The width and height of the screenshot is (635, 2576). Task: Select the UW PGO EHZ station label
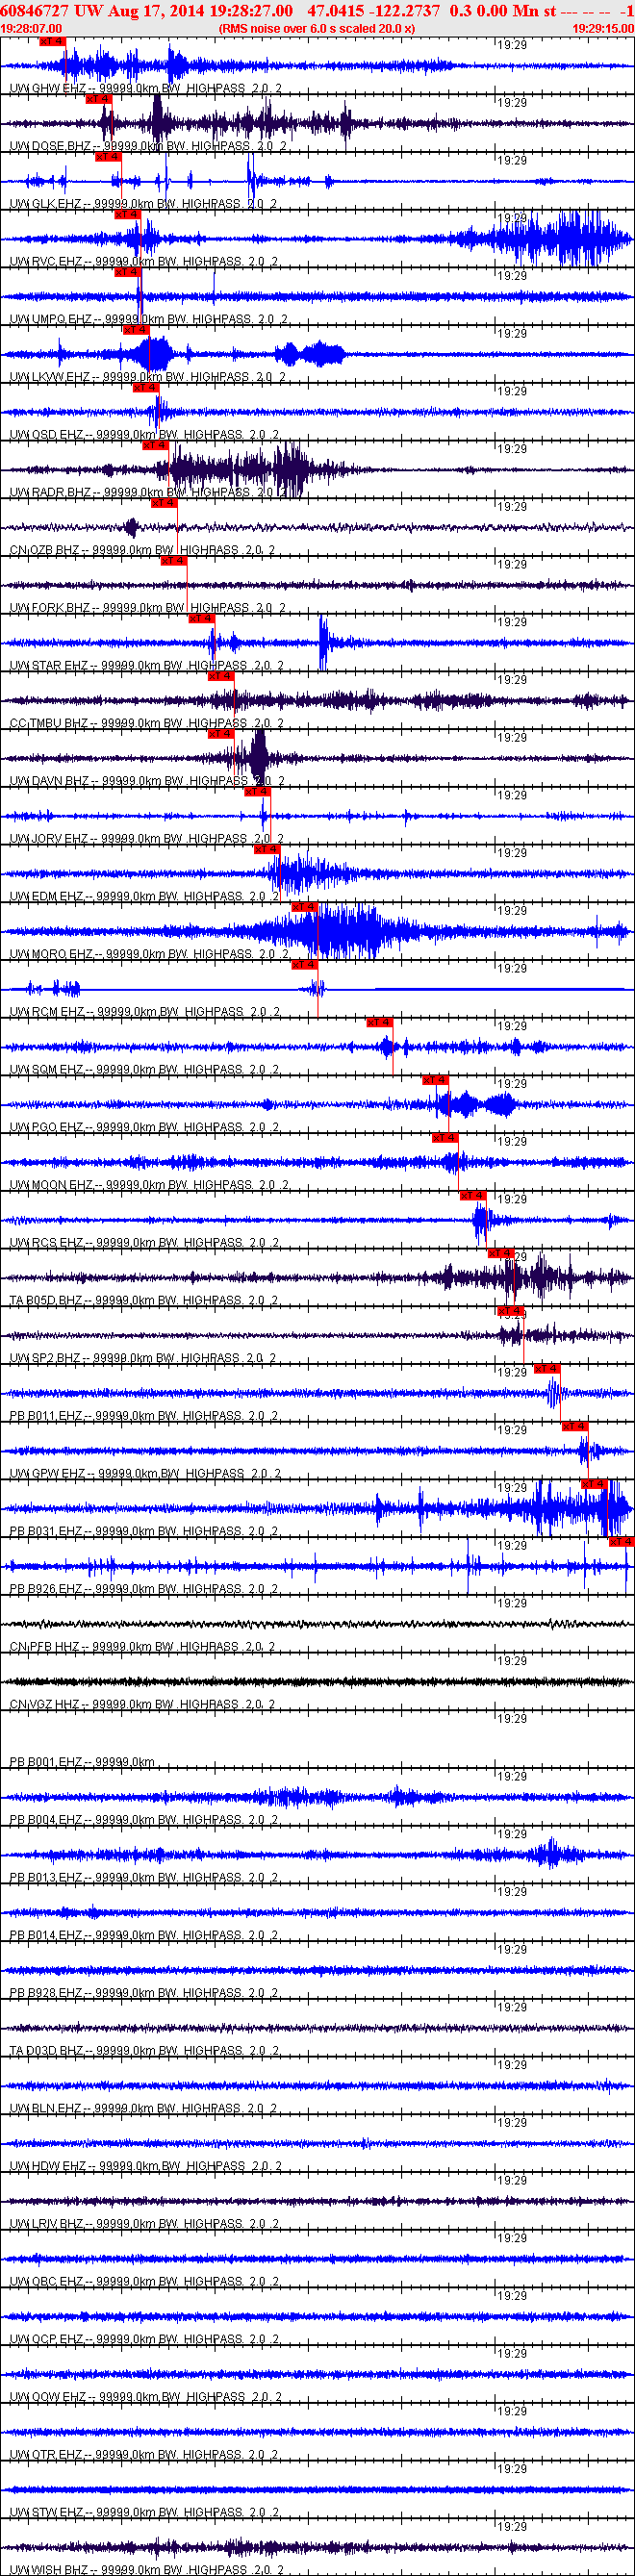(x=144, y=1128)
